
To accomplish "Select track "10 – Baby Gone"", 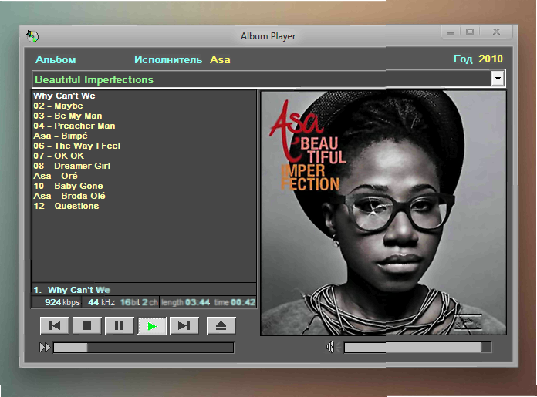I will pyautogui.click(x=68, y=186).
